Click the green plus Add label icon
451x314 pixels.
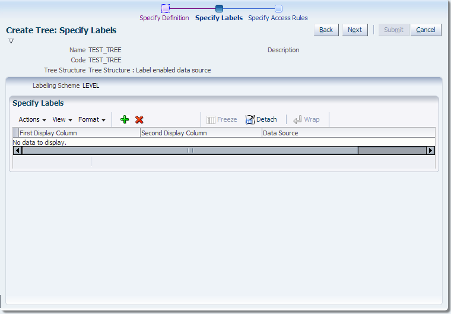tap(125, 119)
